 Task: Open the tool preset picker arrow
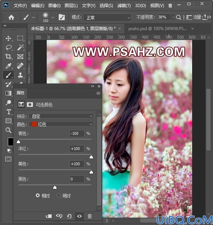point(33,17)
